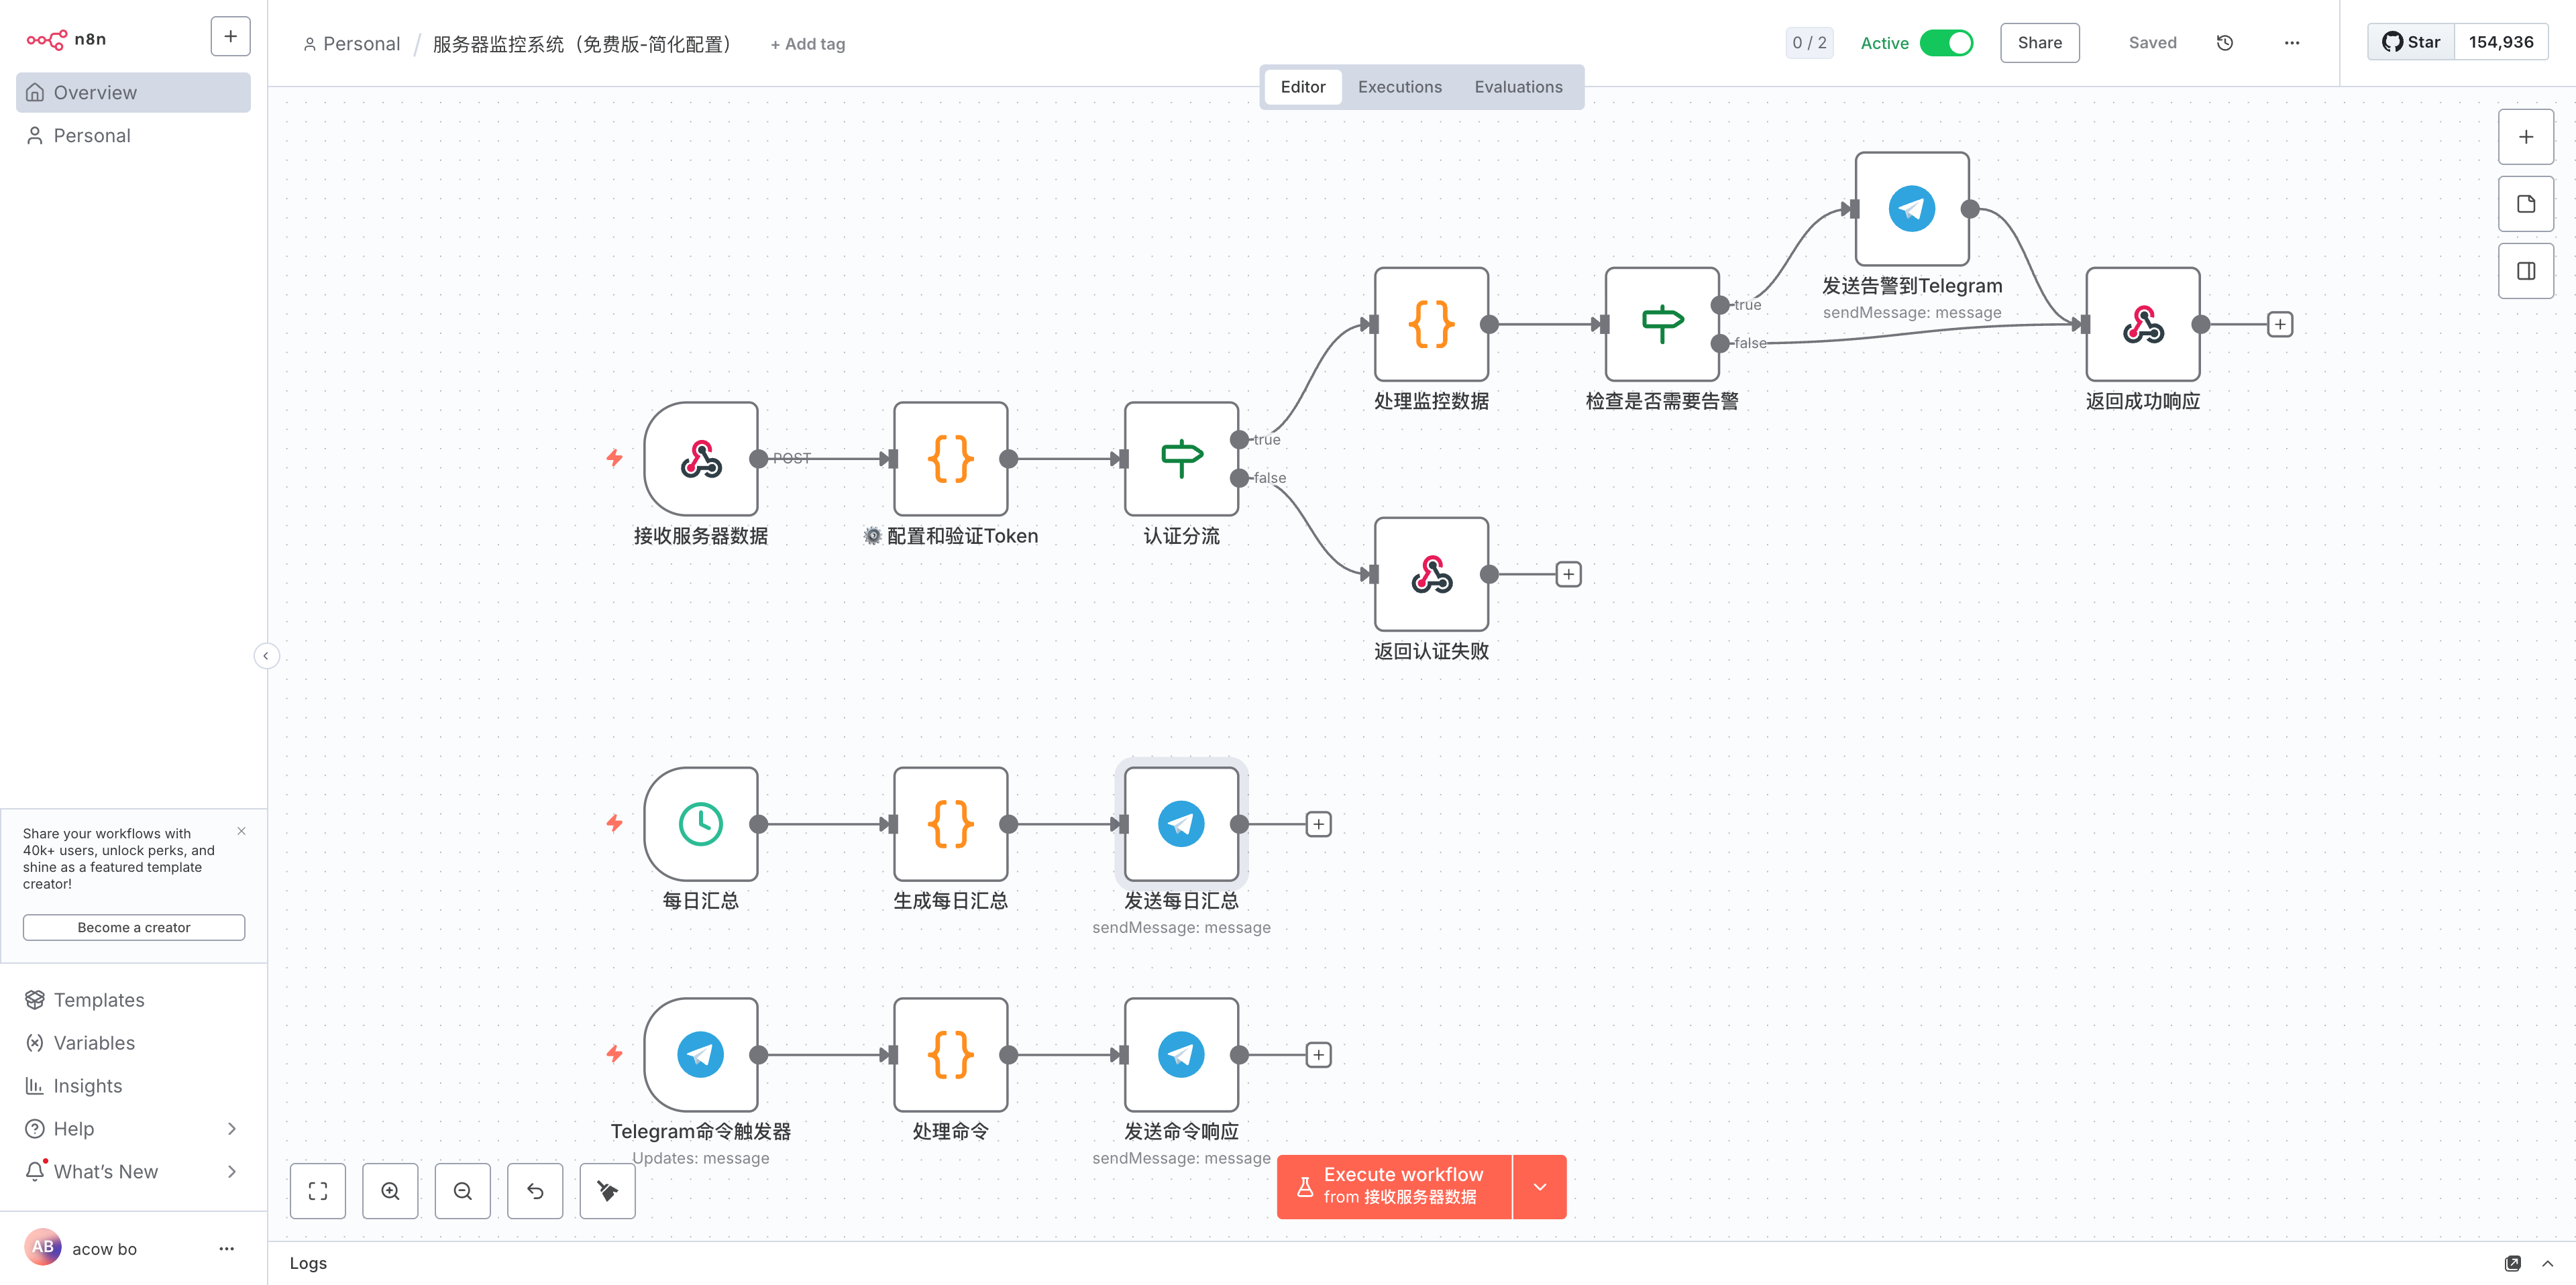Click Become a creator button

[x=134, y=927]
